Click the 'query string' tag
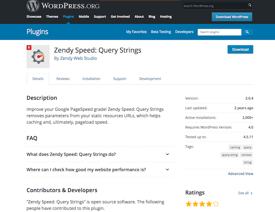The width and height of the screenshot is (275, 212). click(x=230, y=155)
